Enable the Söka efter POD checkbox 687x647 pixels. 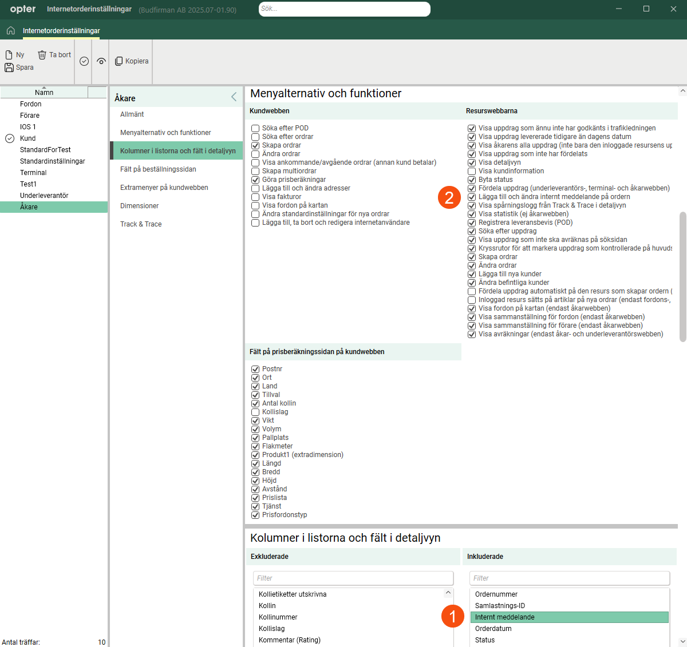coord(255,128)
